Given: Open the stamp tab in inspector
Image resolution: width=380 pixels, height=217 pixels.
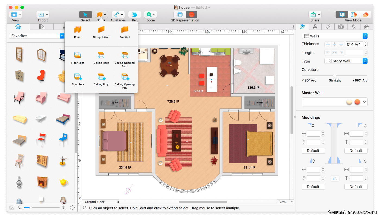Looking at the screenshot, I should pos(315,27).
